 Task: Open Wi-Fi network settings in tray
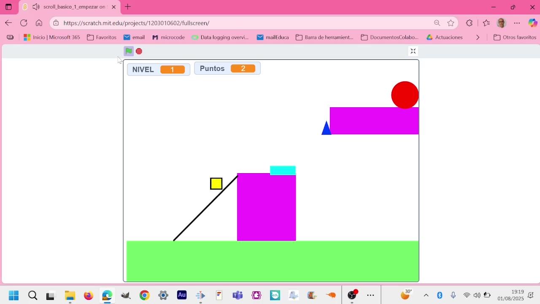[467, 295]
